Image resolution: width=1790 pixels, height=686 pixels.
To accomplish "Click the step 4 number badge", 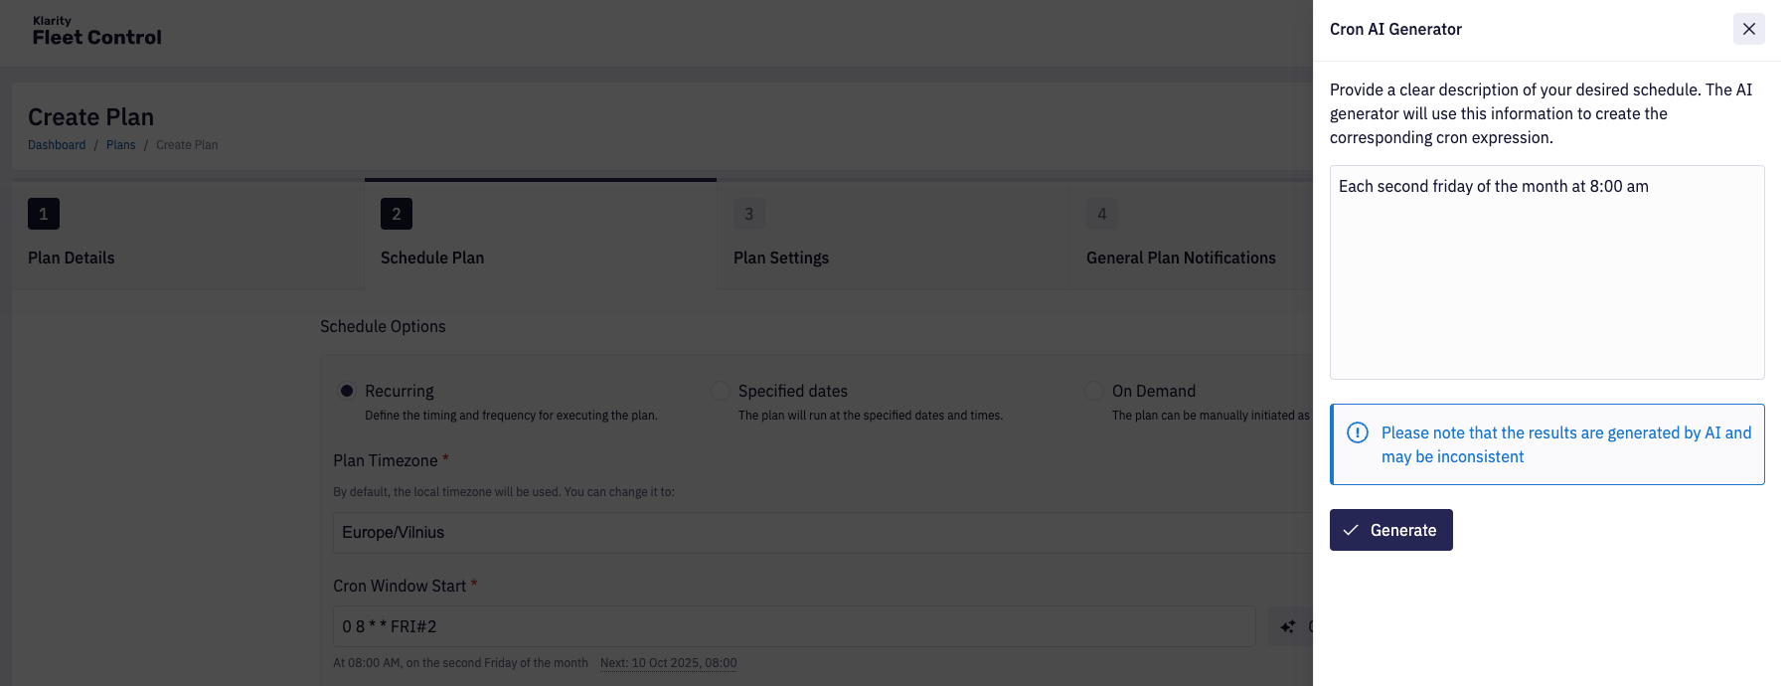I will (1101, 214).
